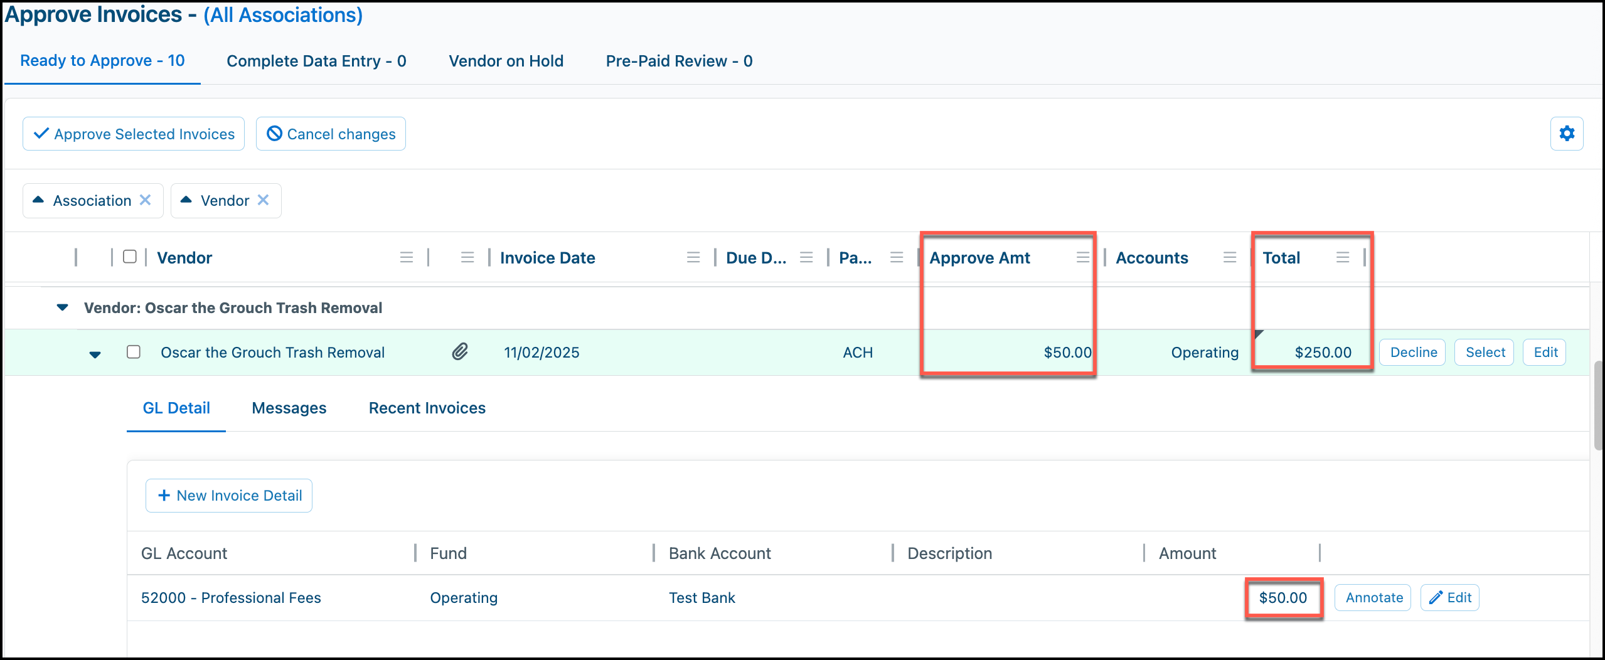Open the Pre-Paid Review tab
Screen dimensions: 1605x660
tap(679, 61)
